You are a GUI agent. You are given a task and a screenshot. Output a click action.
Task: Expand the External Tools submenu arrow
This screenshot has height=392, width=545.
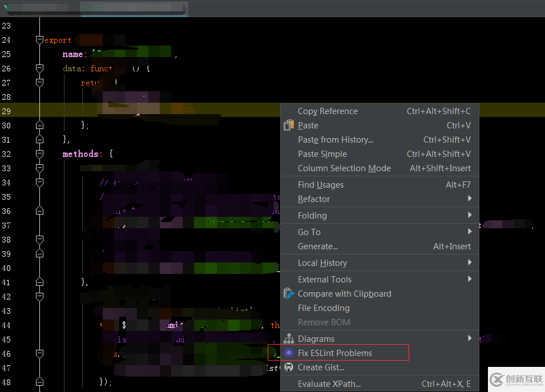[x=470, y=279]
